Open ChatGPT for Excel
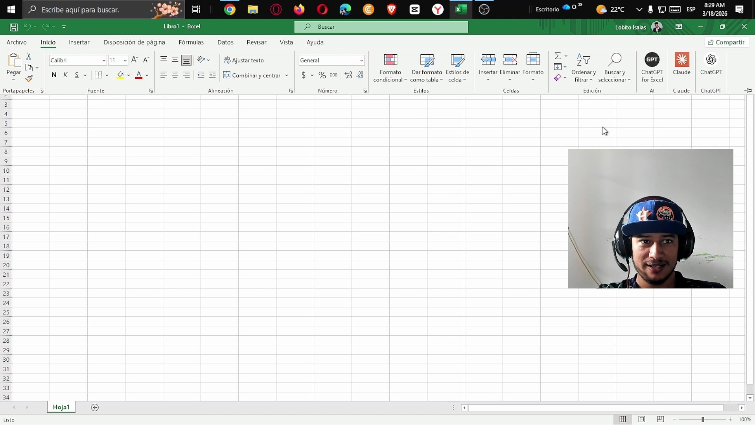Image resolution: width=755 pixels, height=425 pixels. [652, 67]
